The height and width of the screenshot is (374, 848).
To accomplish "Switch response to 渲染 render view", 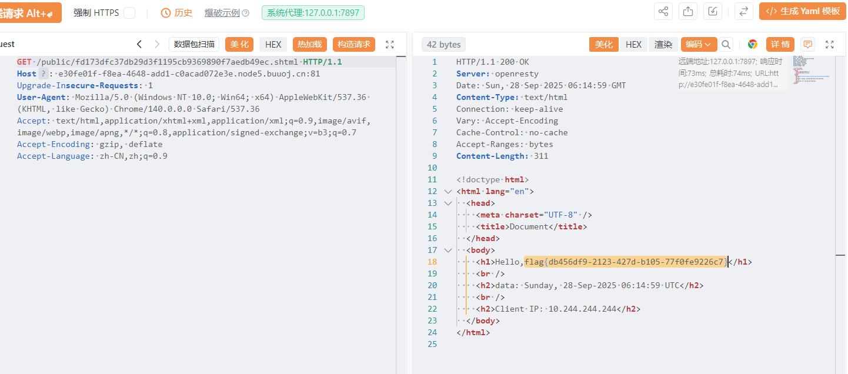I will tap(663, 44).
